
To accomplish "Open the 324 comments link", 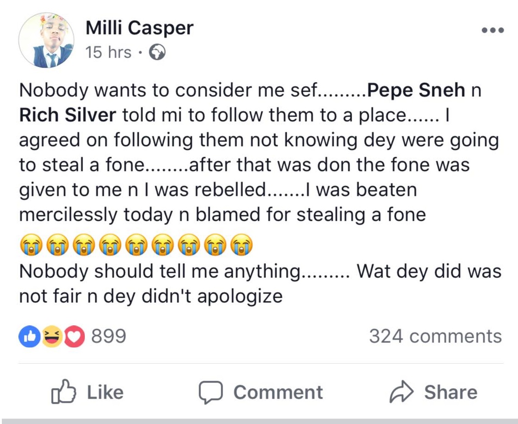I will [435, 336].
